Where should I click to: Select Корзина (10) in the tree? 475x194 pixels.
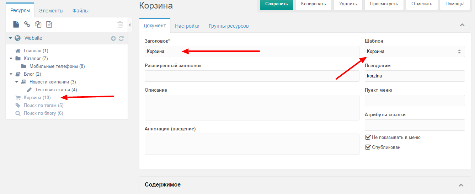pos(37,97)
